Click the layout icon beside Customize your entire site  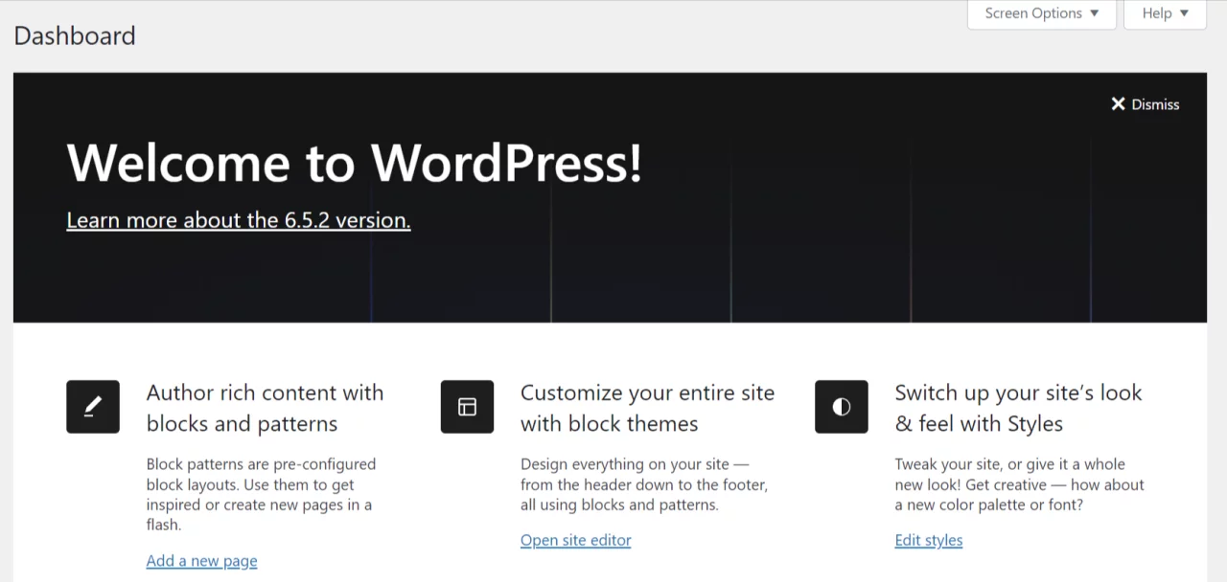[467, 407]
